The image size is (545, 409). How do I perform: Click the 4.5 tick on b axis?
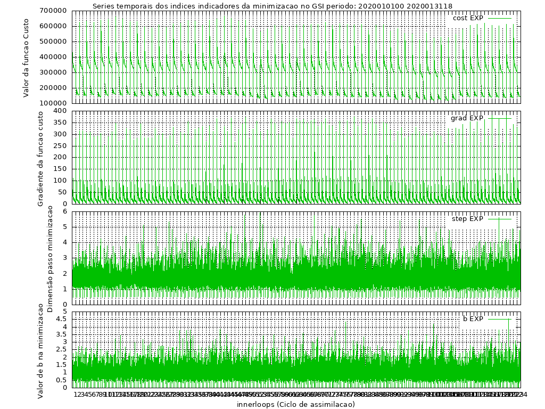coord(61,319)
